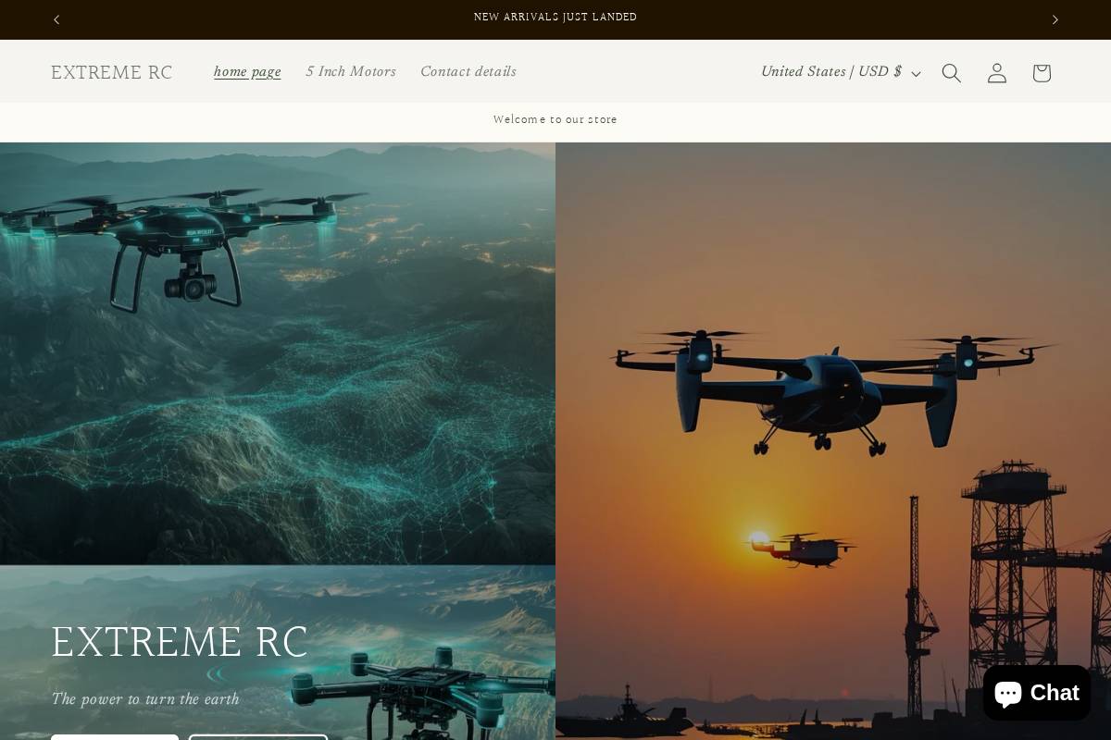The width and height of the screenshot is (1111, 740).
Task: Advance the announcement bar with the right arrow
Action: pyautogui.click(x=1055, y=19)
